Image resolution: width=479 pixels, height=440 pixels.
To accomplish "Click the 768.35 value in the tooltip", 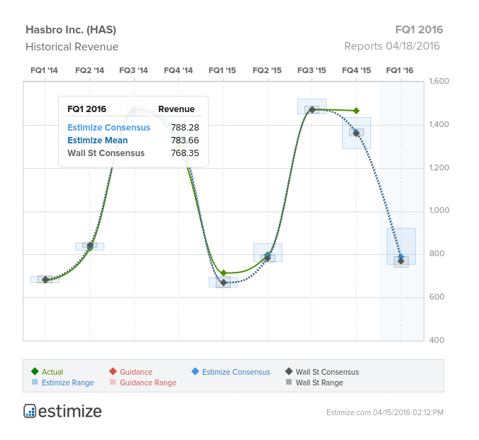I will coord(185,153).
